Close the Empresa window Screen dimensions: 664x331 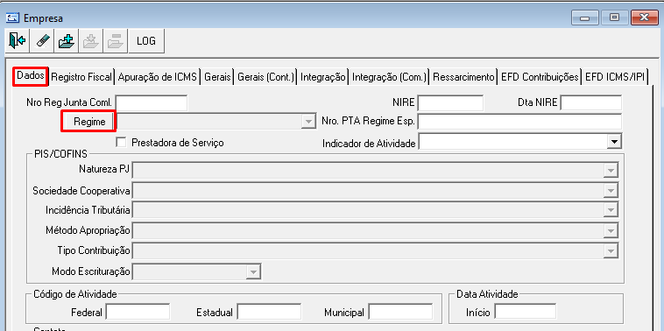[x=644, y=18]
